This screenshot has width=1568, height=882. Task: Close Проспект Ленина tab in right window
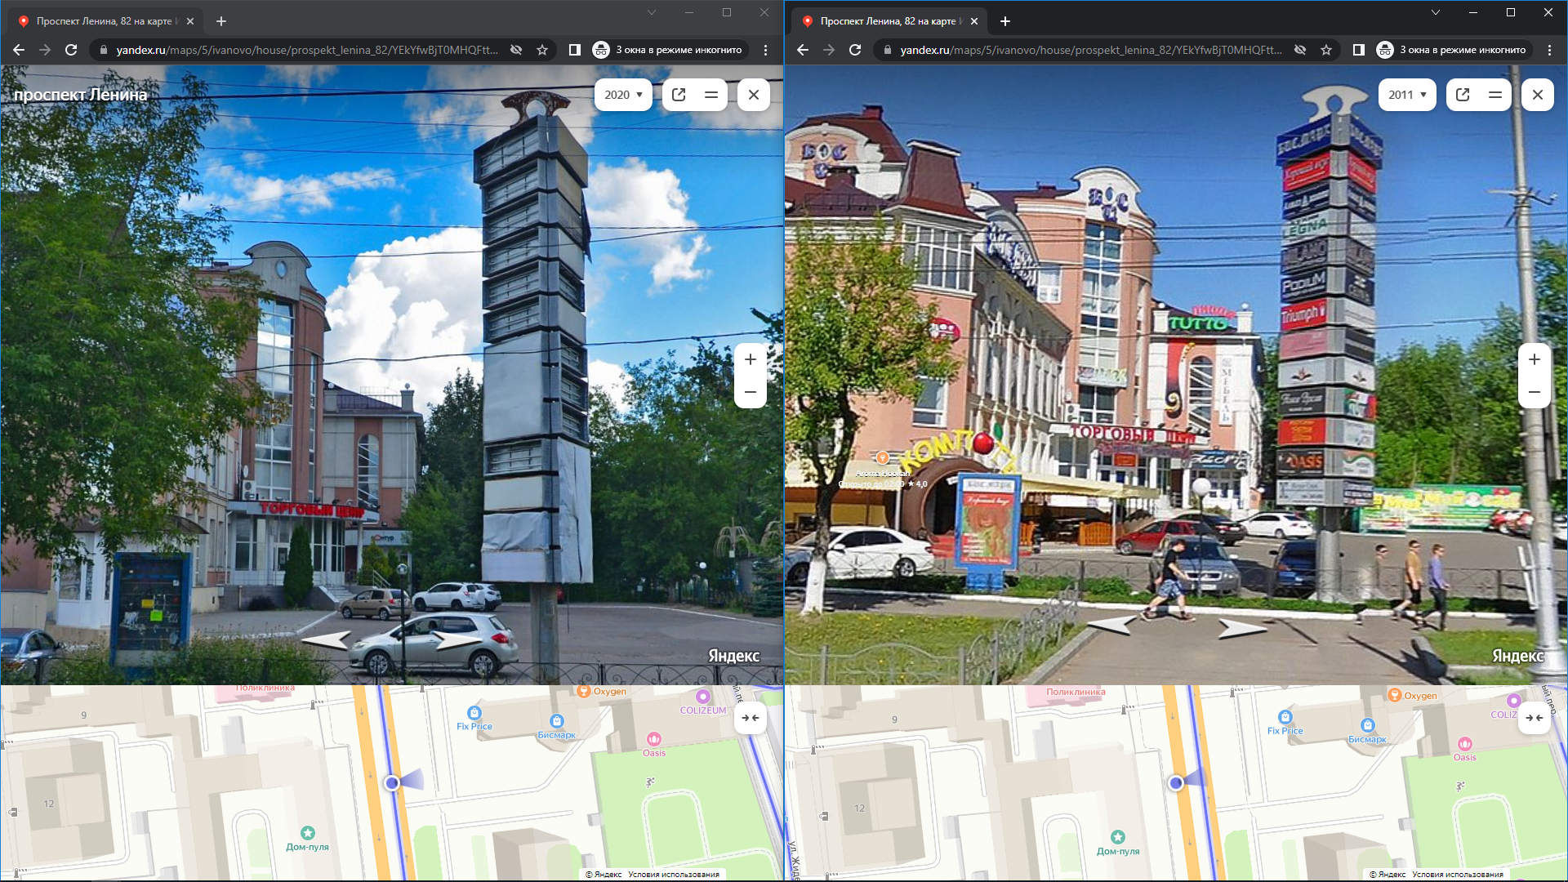974,21
